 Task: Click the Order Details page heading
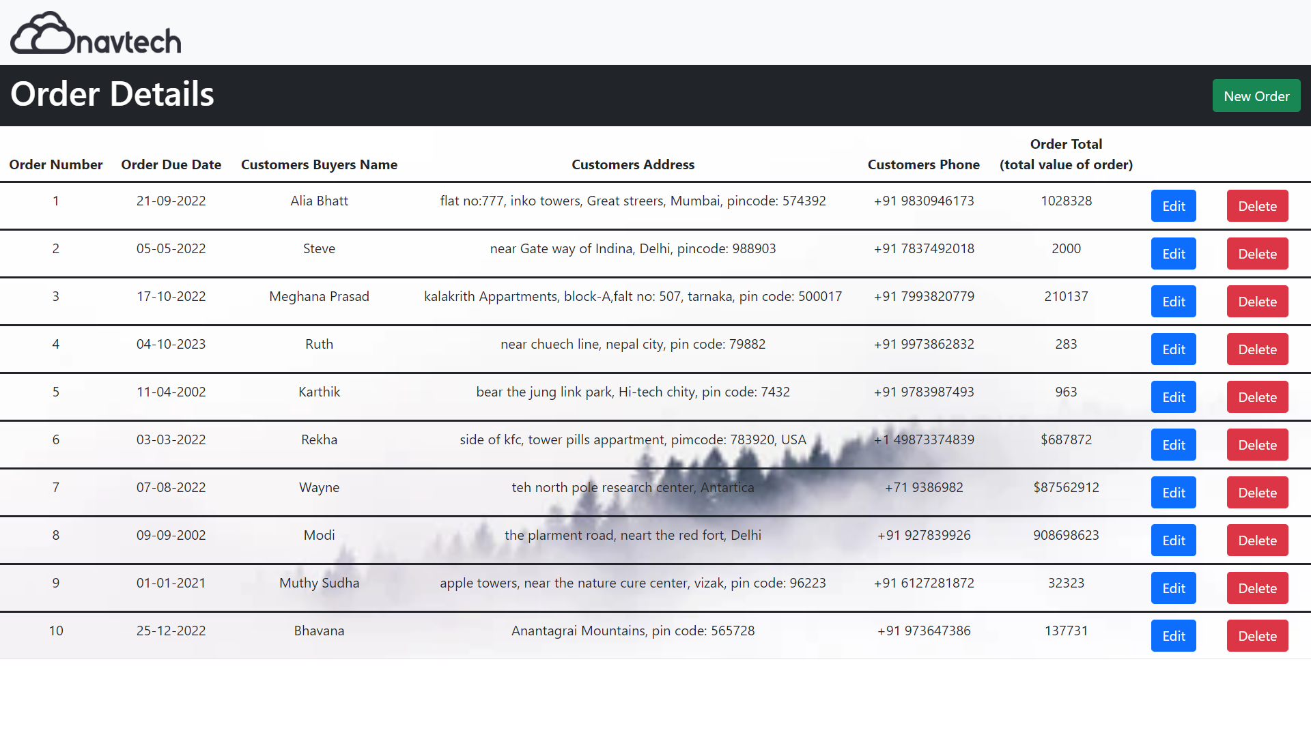[x=112, y=94]
